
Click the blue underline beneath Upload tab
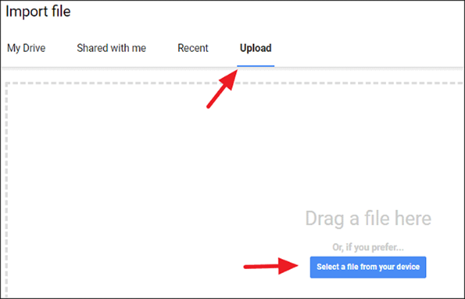click(x=256, y=66)
